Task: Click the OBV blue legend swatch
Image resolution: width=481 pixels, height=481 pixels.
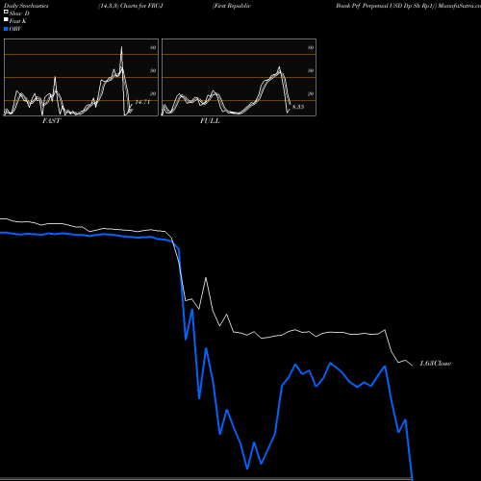Action: (6, 29)
